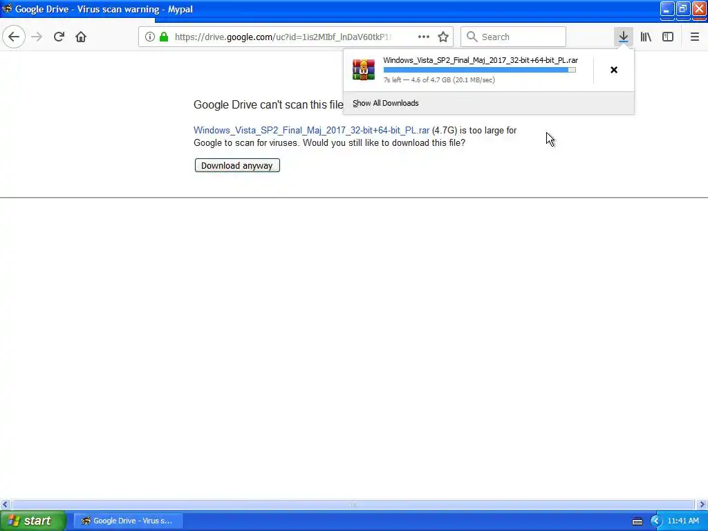Close the Mypal browser window
The image size is (708, 531).
point(699,9)
